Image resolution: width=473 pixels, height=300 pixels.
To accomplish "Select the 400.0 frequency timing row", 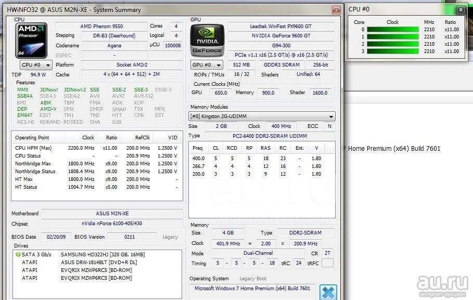I will 262,158.
